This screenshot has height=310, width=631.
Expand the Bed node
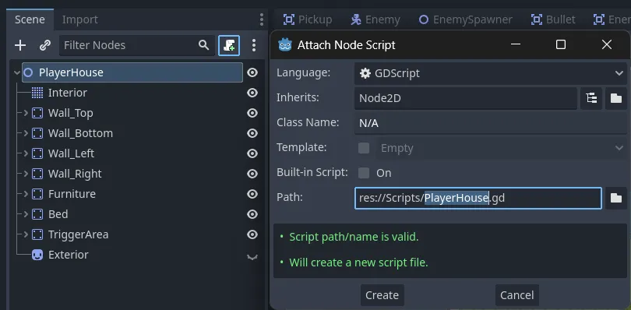pos(26,214)
